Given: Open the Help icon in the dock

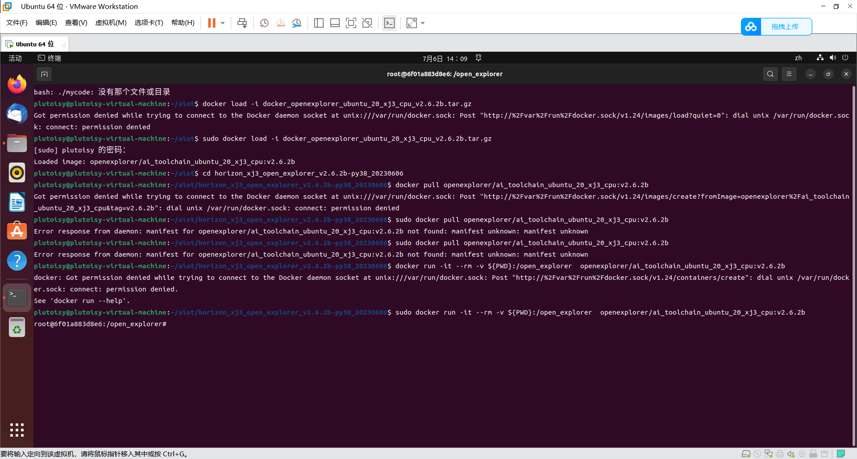Looking at the screenshot, I should tap(17, 261).
